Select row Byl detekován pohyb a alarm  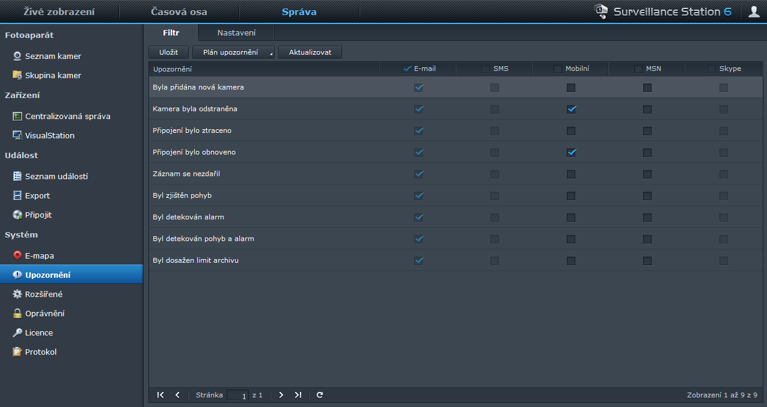(x=456, y=239)
